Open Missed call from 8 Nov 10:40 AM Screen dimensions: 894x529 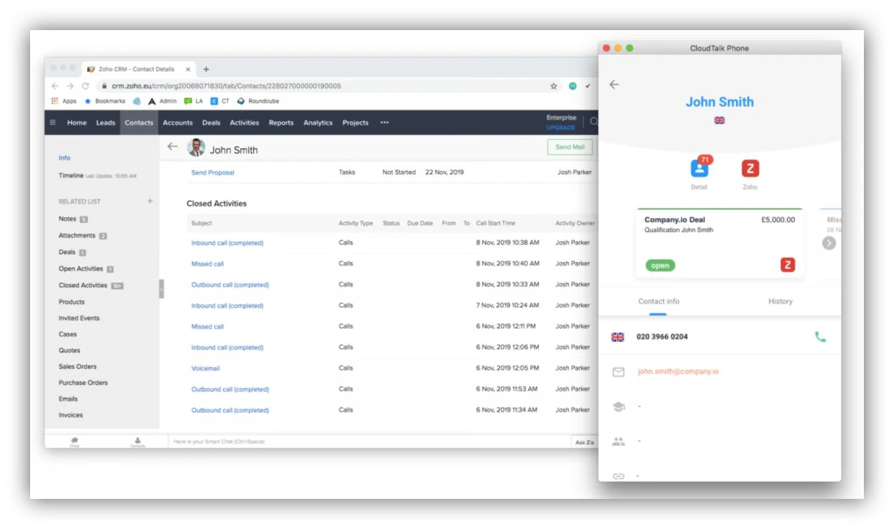[207, 264]
